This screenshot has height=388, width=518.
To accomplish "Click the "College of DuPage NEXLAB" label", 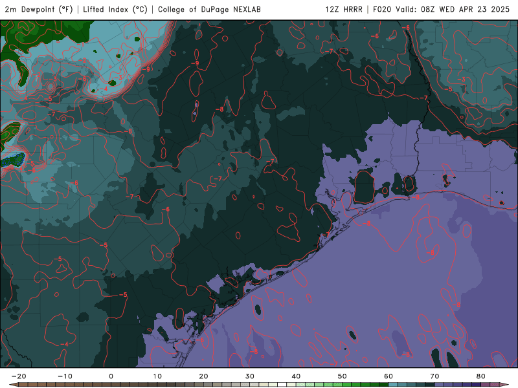I will pyautogui.click(x=209, y=10).
